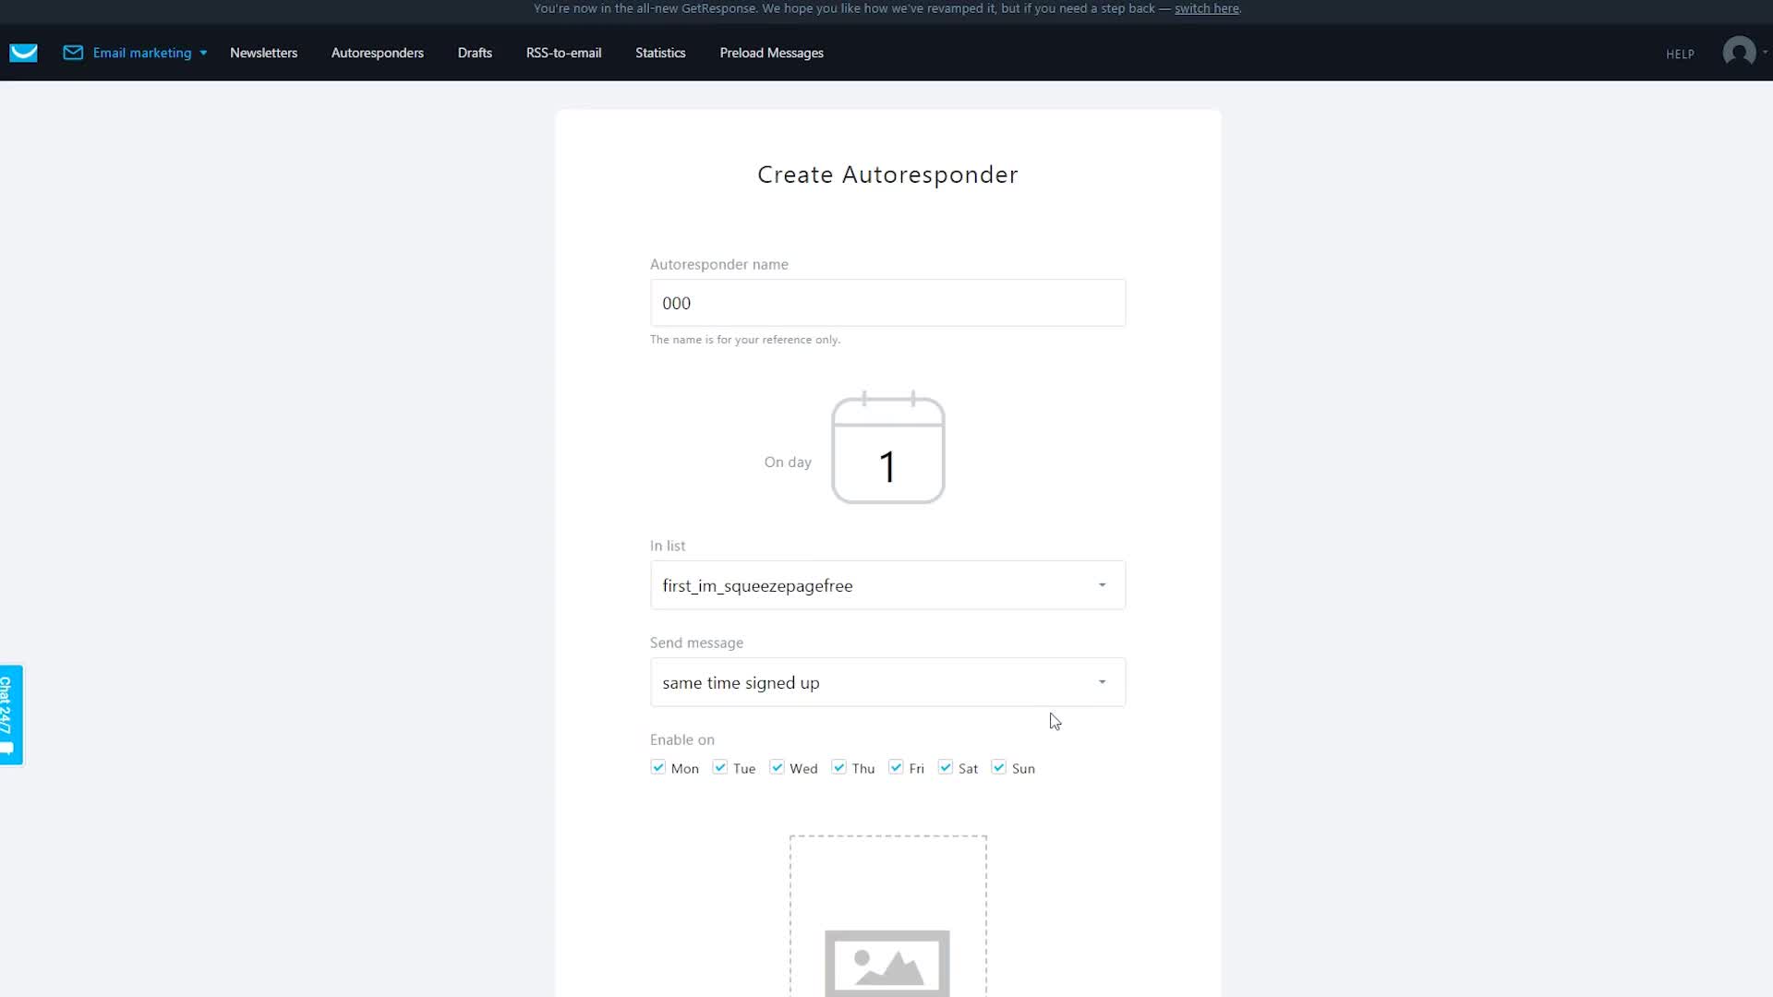Uncheck the Sun checkbox
The width and height of the screenshot is (1773, 997).
[x=998, y=767]
